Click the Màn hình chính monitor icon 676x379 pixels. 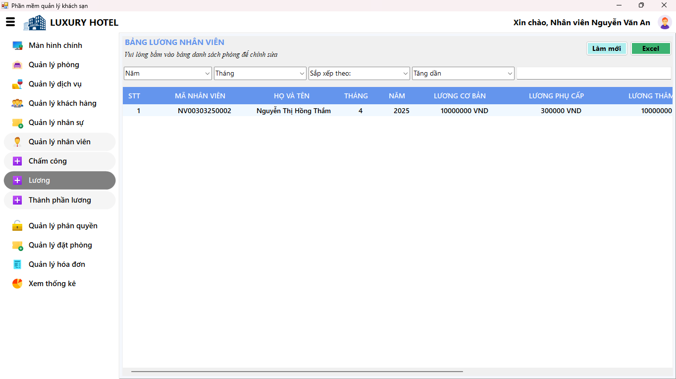[x=17, y=45]
